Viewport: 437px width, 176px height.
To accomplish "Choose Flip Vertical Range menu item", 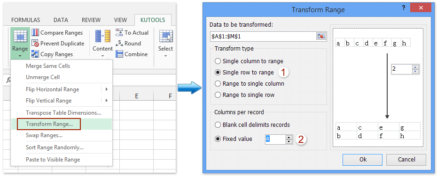I will click(x=61, y=101).
